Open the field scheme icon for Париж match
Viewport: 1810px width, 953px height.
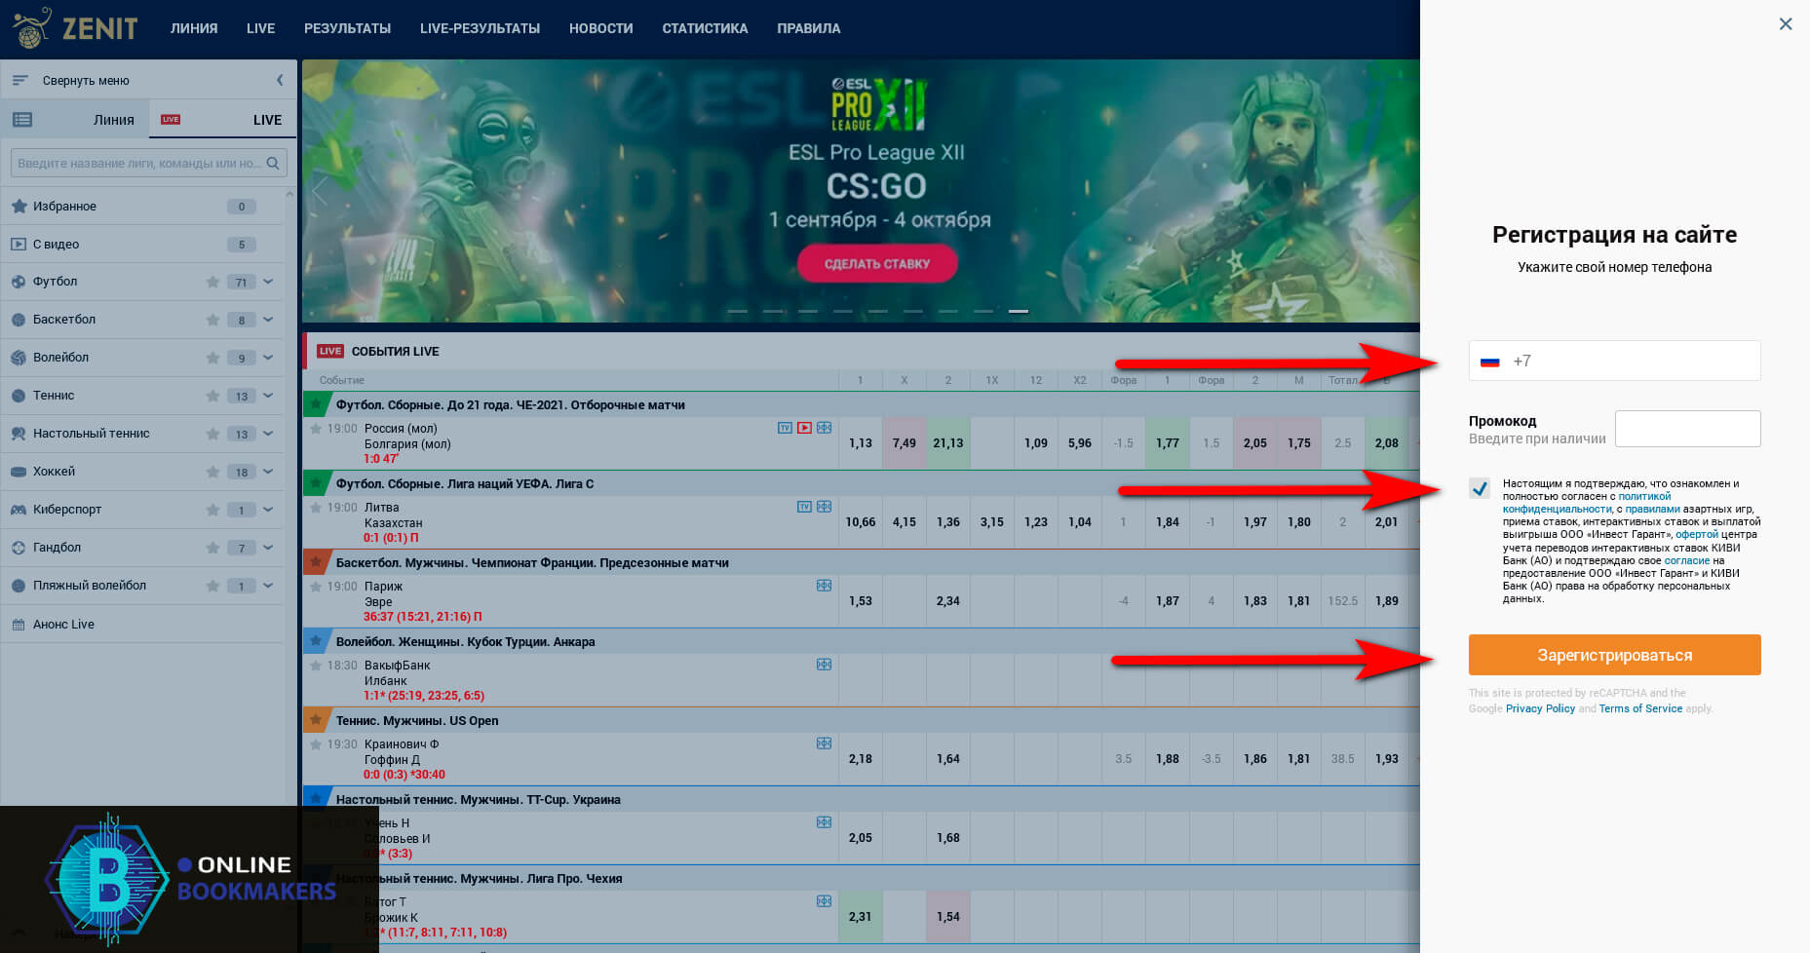click(x=824, y=586)
